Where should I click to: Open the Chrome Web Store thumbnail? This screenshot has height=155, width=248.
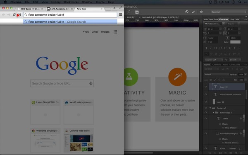click(79, 140)
